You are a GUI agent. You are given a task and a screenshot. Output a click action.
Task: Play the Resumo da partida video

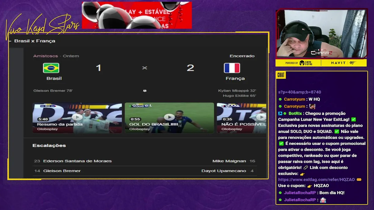point(77,117)
